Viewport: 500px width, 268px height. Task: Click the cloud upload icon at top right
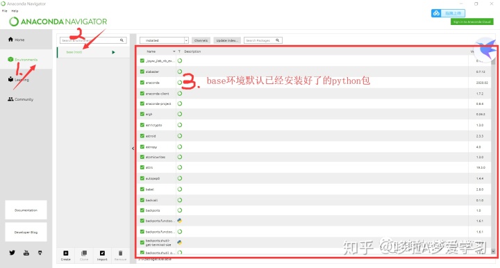(436, 13)
